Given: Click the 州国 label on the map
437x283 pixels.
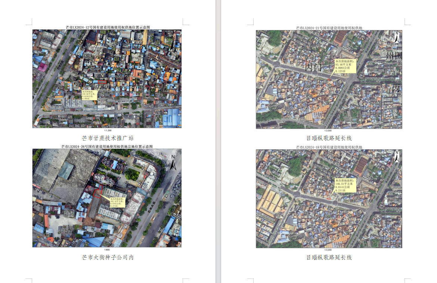Looking at the screenshot, I should click(394, 56).
